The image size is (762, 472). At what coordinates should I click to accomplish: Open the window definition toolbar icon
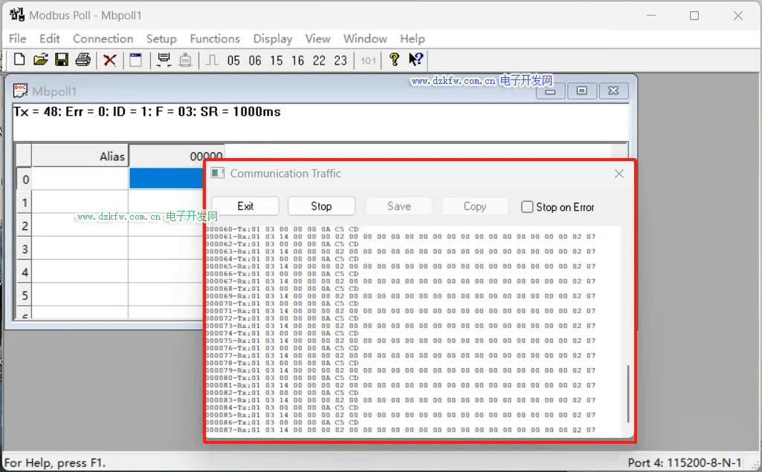point(135,59)
